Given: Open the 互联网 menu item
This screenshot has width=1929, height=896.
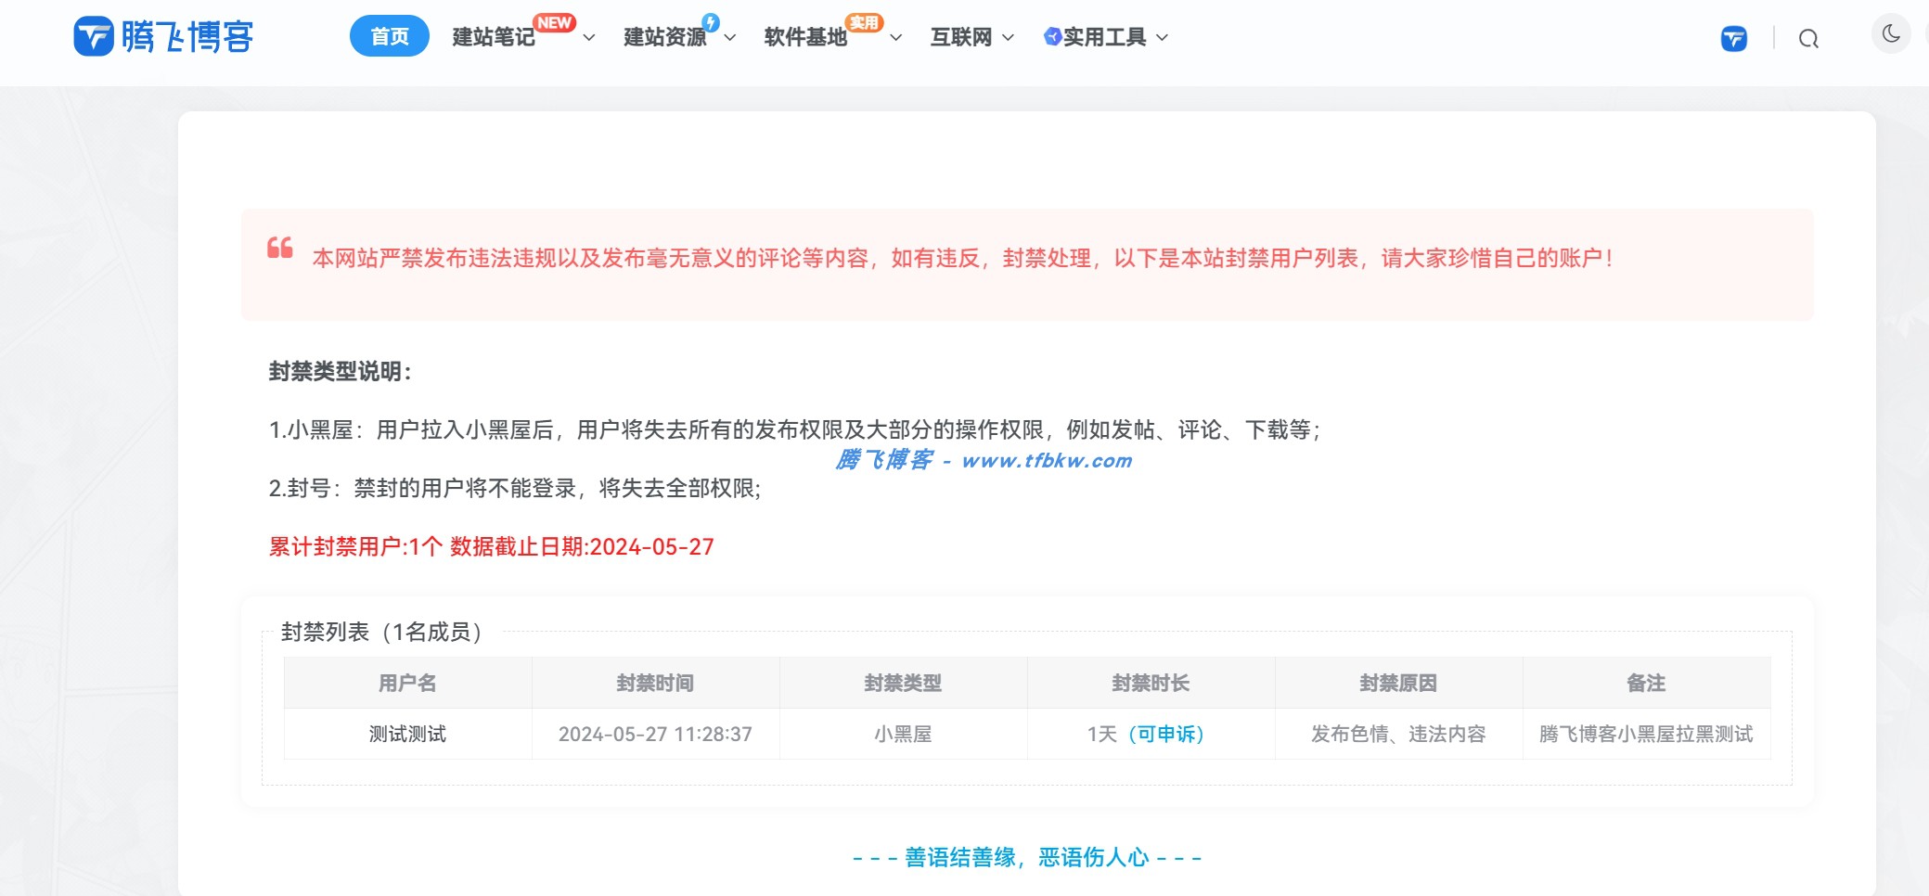Looking at the screenshot, I should click(x=960, y=36).
